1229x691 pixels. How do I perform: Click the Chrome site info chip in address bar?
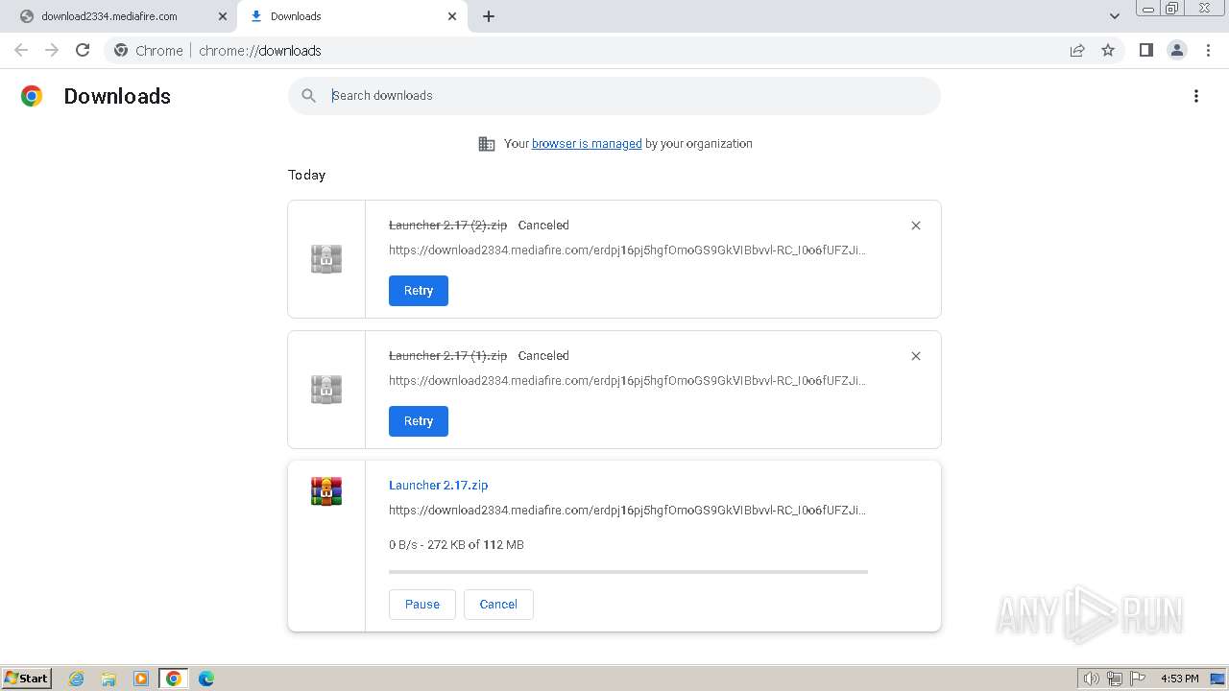click(x=148, y=50)
